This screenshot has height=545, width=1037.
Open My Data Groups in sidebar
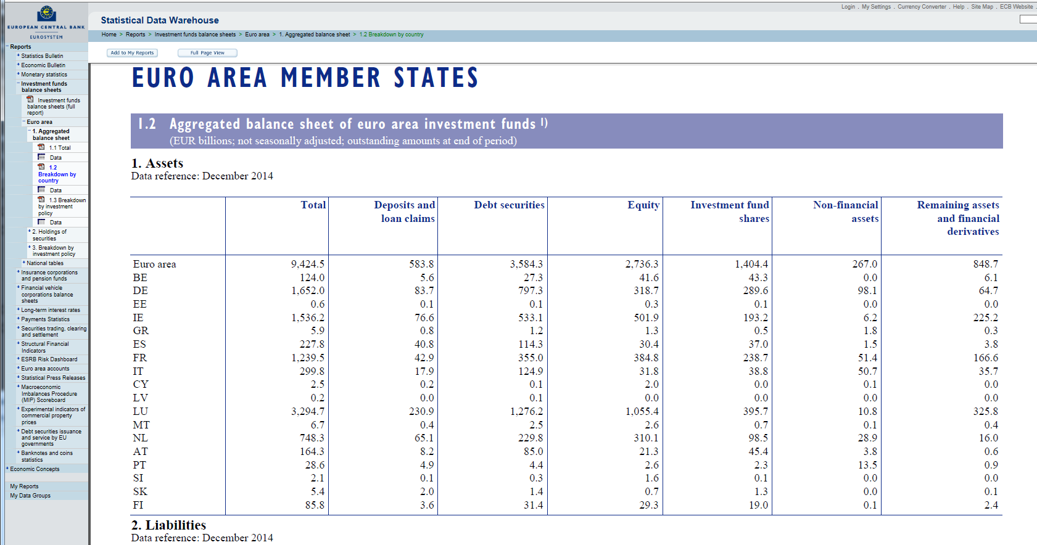(x=30, y=496)
